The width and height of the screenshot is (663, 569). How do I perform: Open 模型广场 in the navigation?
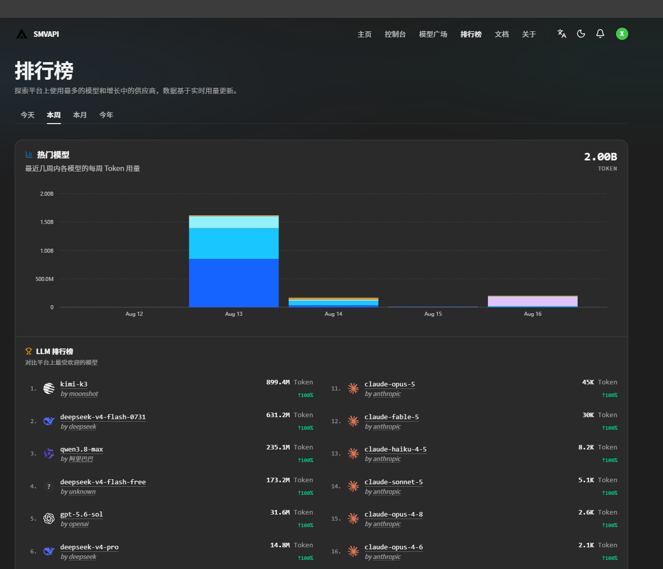[x=433, y=34]
